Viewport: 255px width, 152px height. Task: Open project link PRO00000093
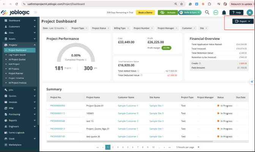pos(58,106)
